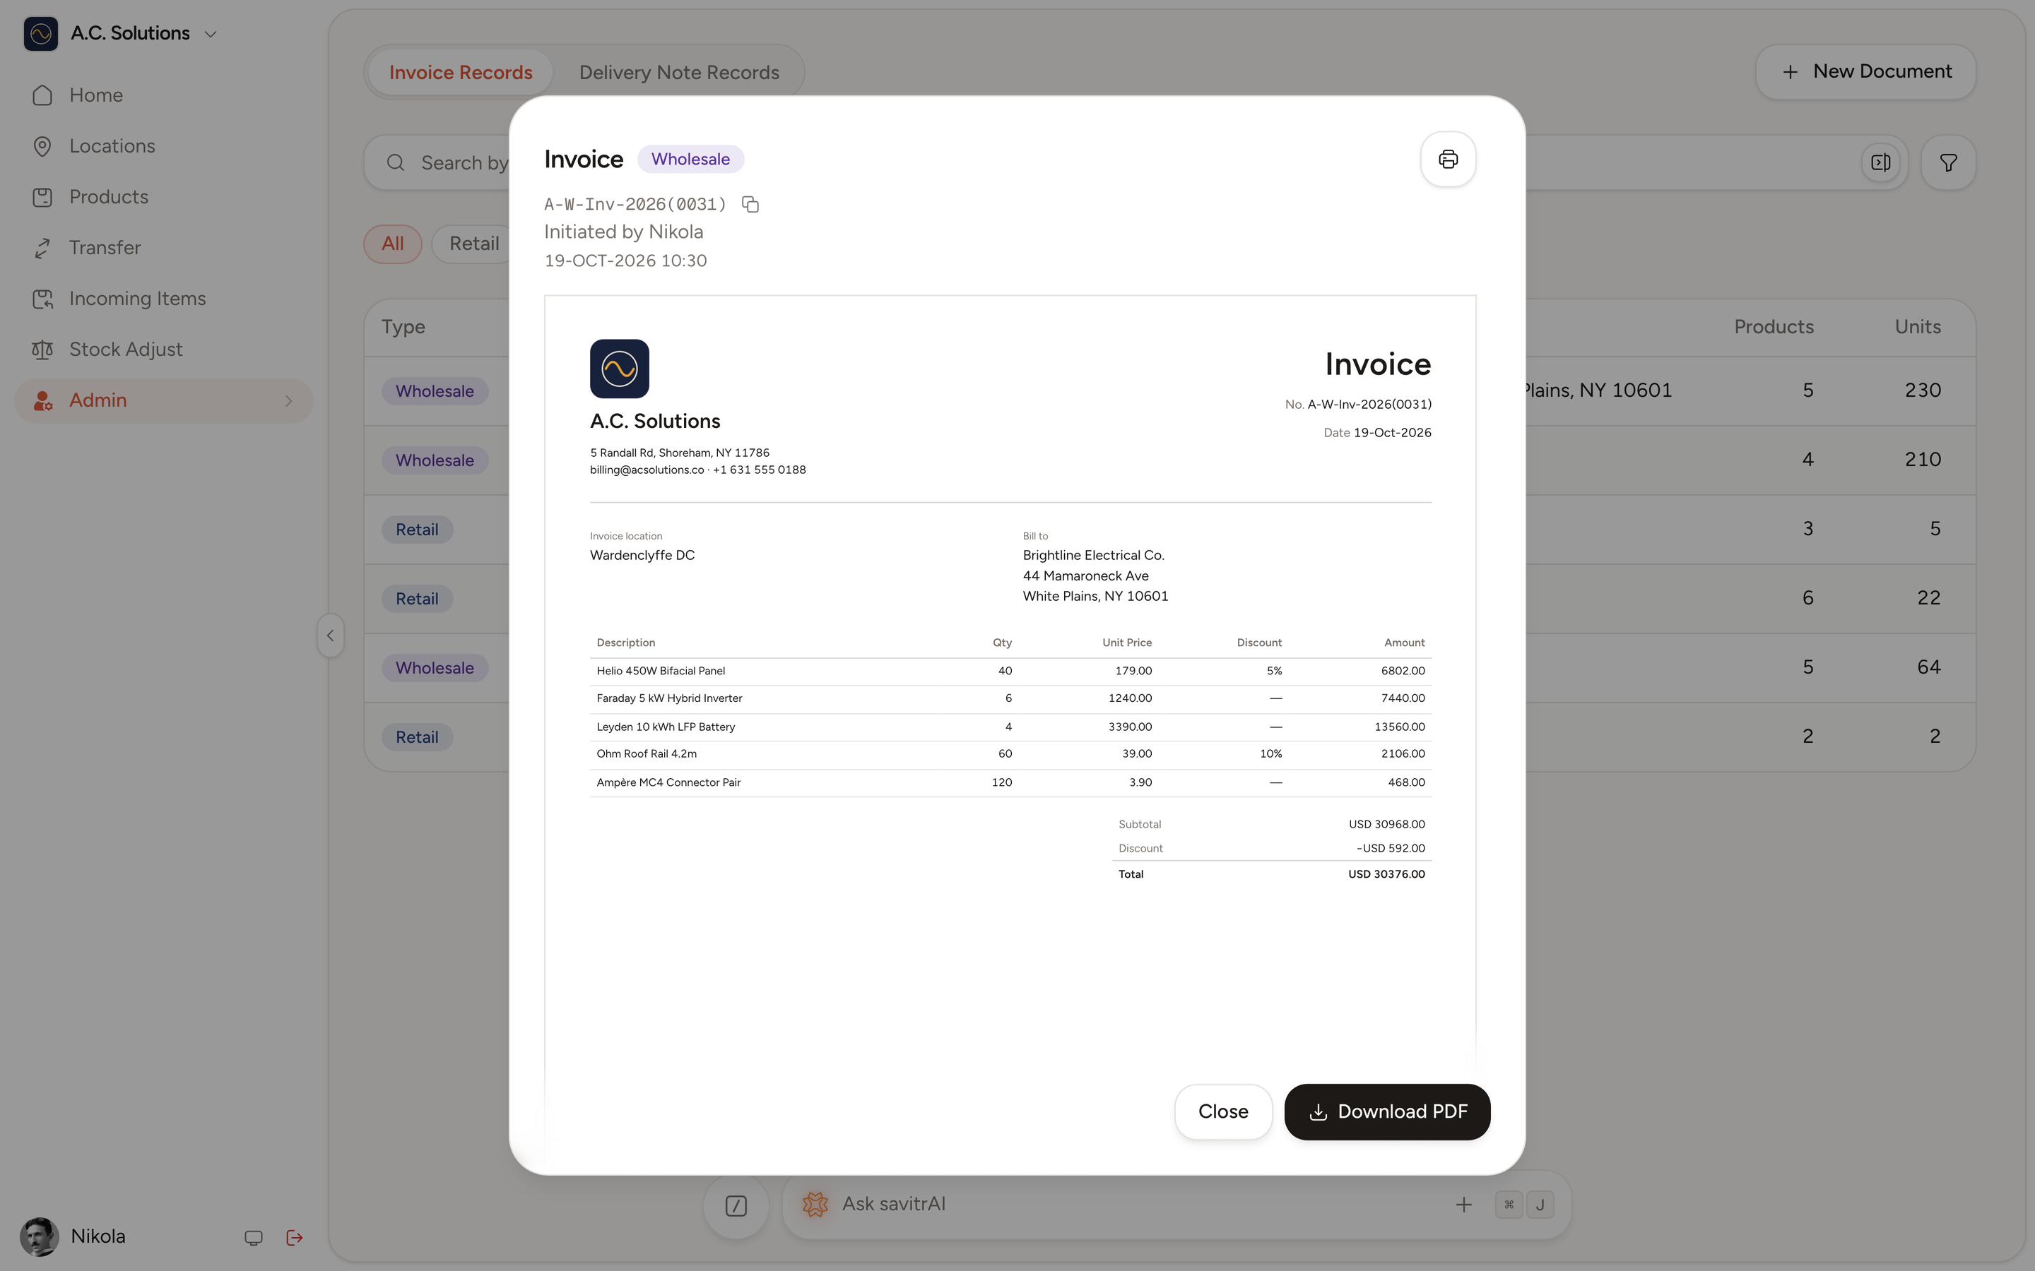Click the slash command icon button
Screen dimensions: 2035x1271
[x=736, y=1205]
